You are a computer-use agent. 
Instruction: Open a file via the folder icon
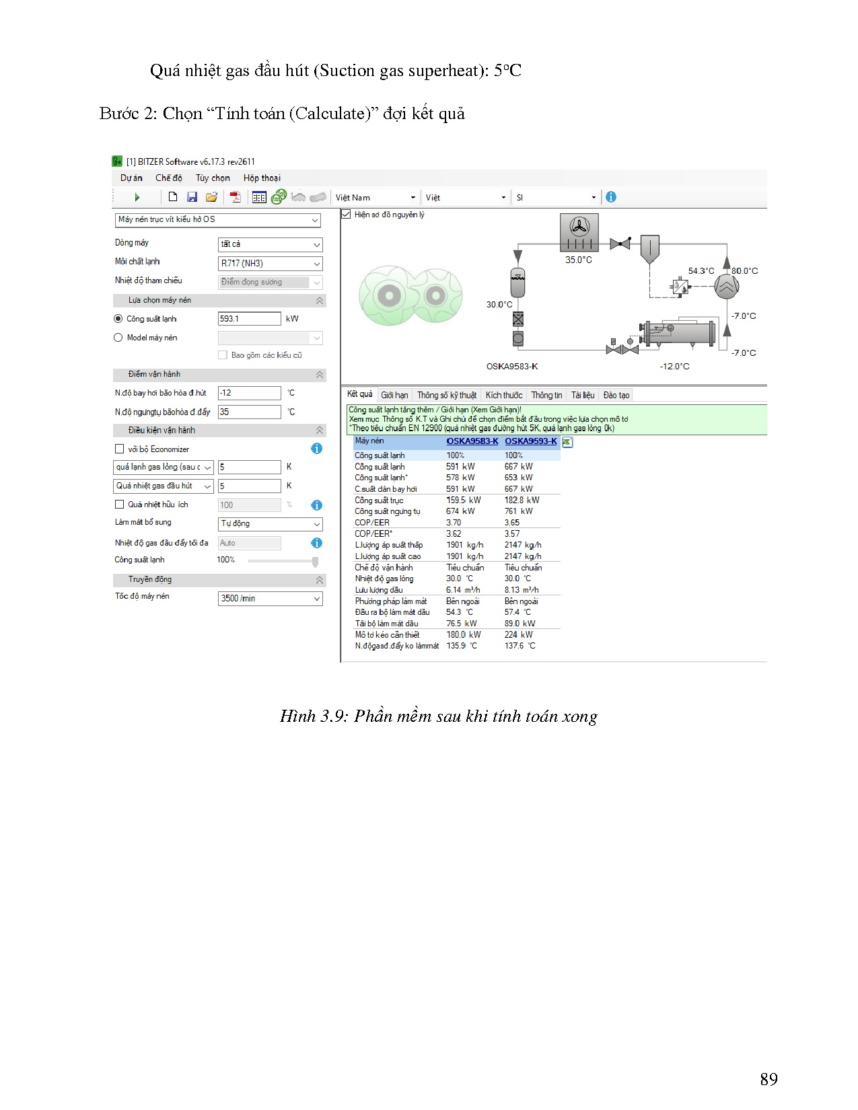click(211, 197)
